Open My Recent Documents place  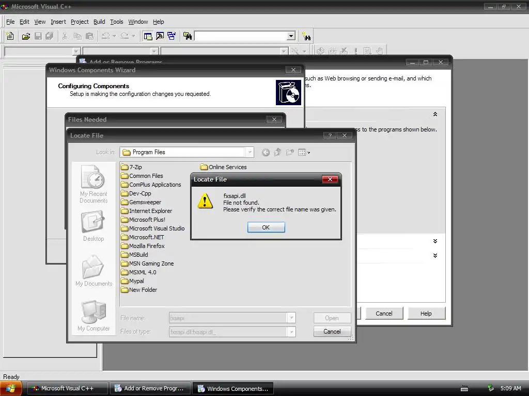[94, 184]
